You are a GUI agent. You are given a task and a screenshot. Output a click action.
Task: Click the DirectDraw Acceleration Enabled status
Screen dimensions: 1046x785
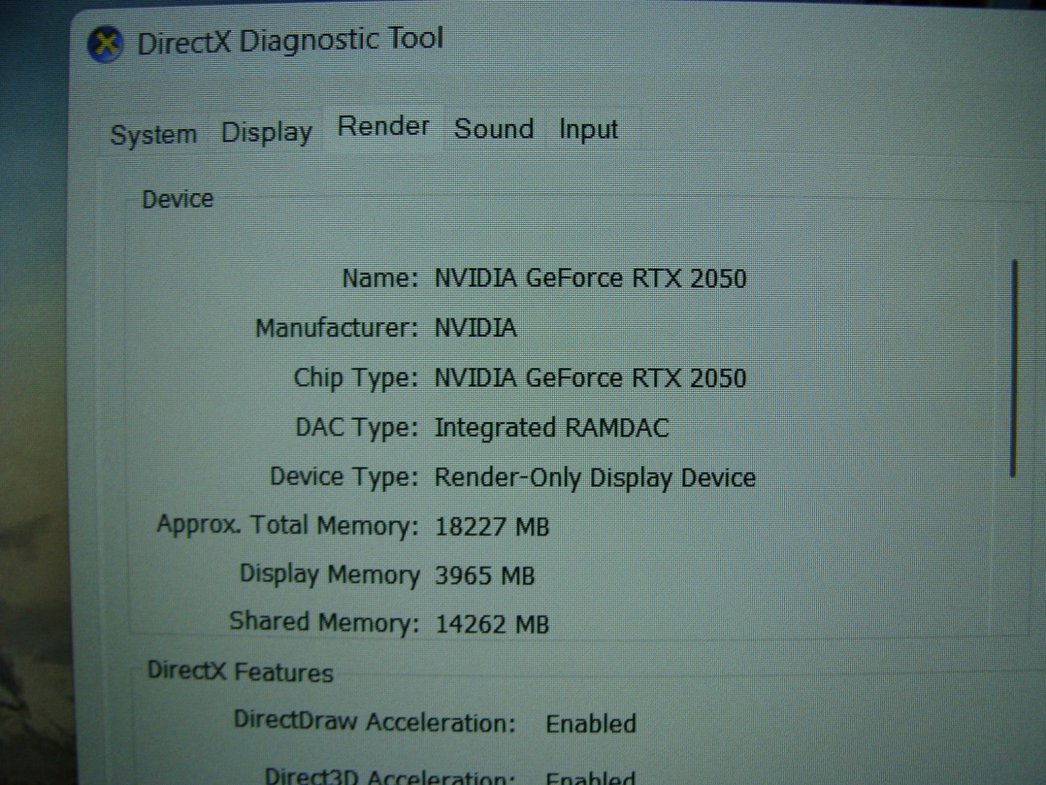[590, 724]
